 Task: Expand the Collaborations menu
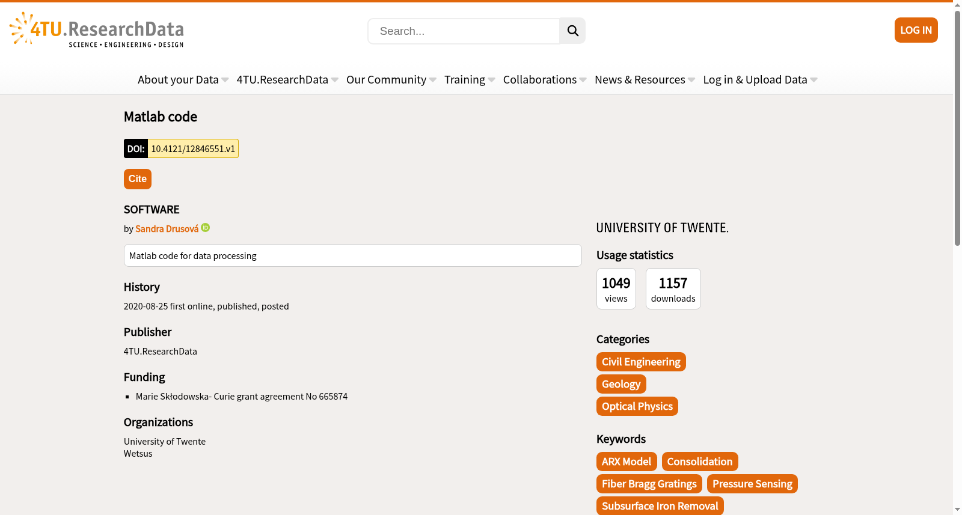(545, 80)
